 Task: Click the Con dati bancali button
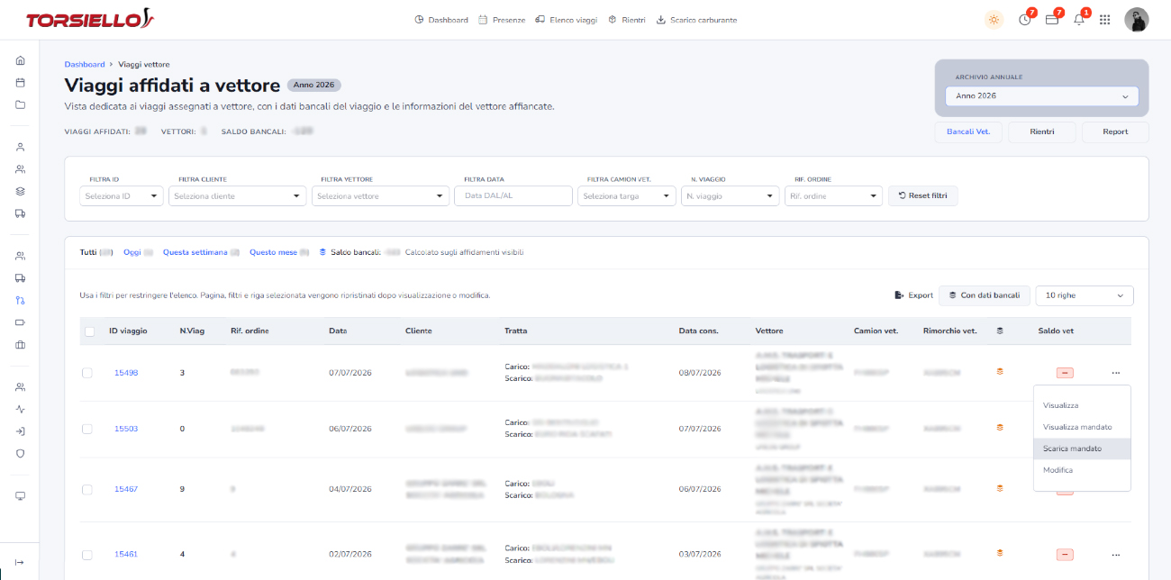pyautogui.click(x=984, y=295)
